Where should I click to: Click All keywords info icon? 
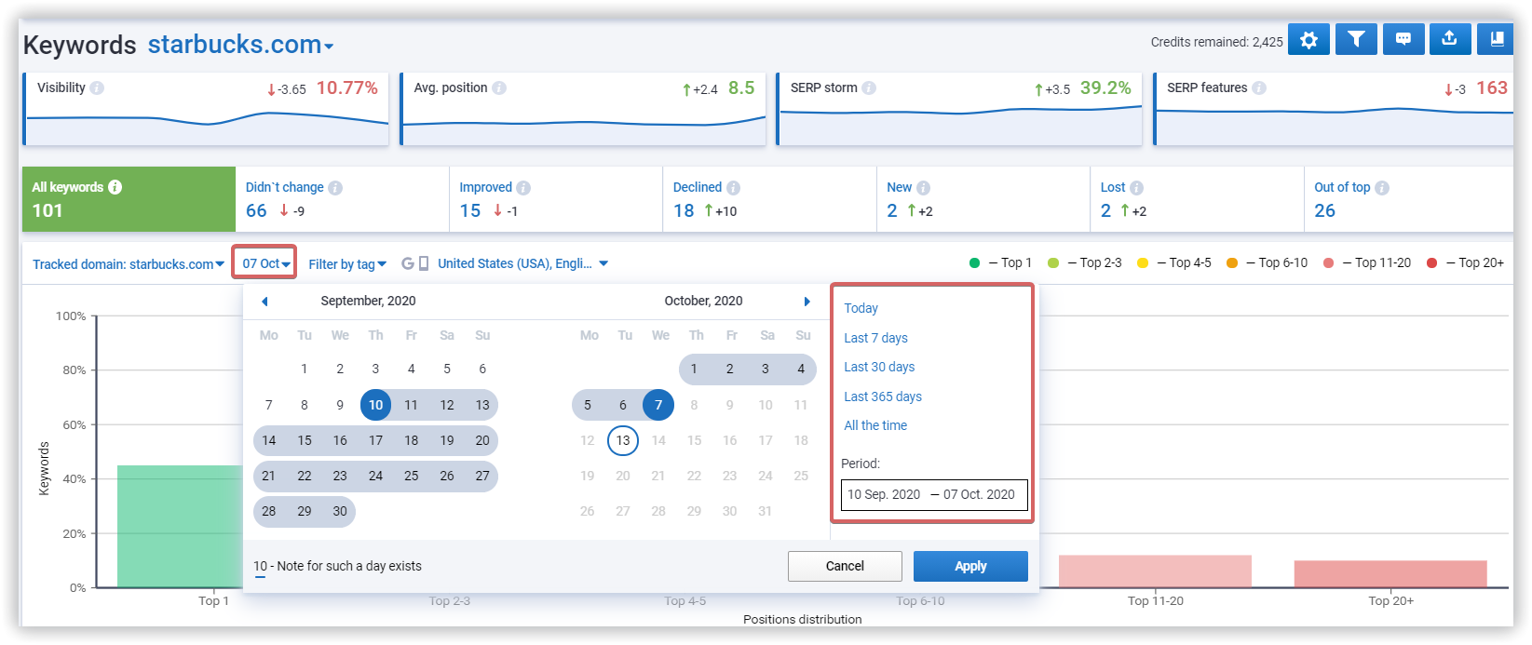point(115,187)
